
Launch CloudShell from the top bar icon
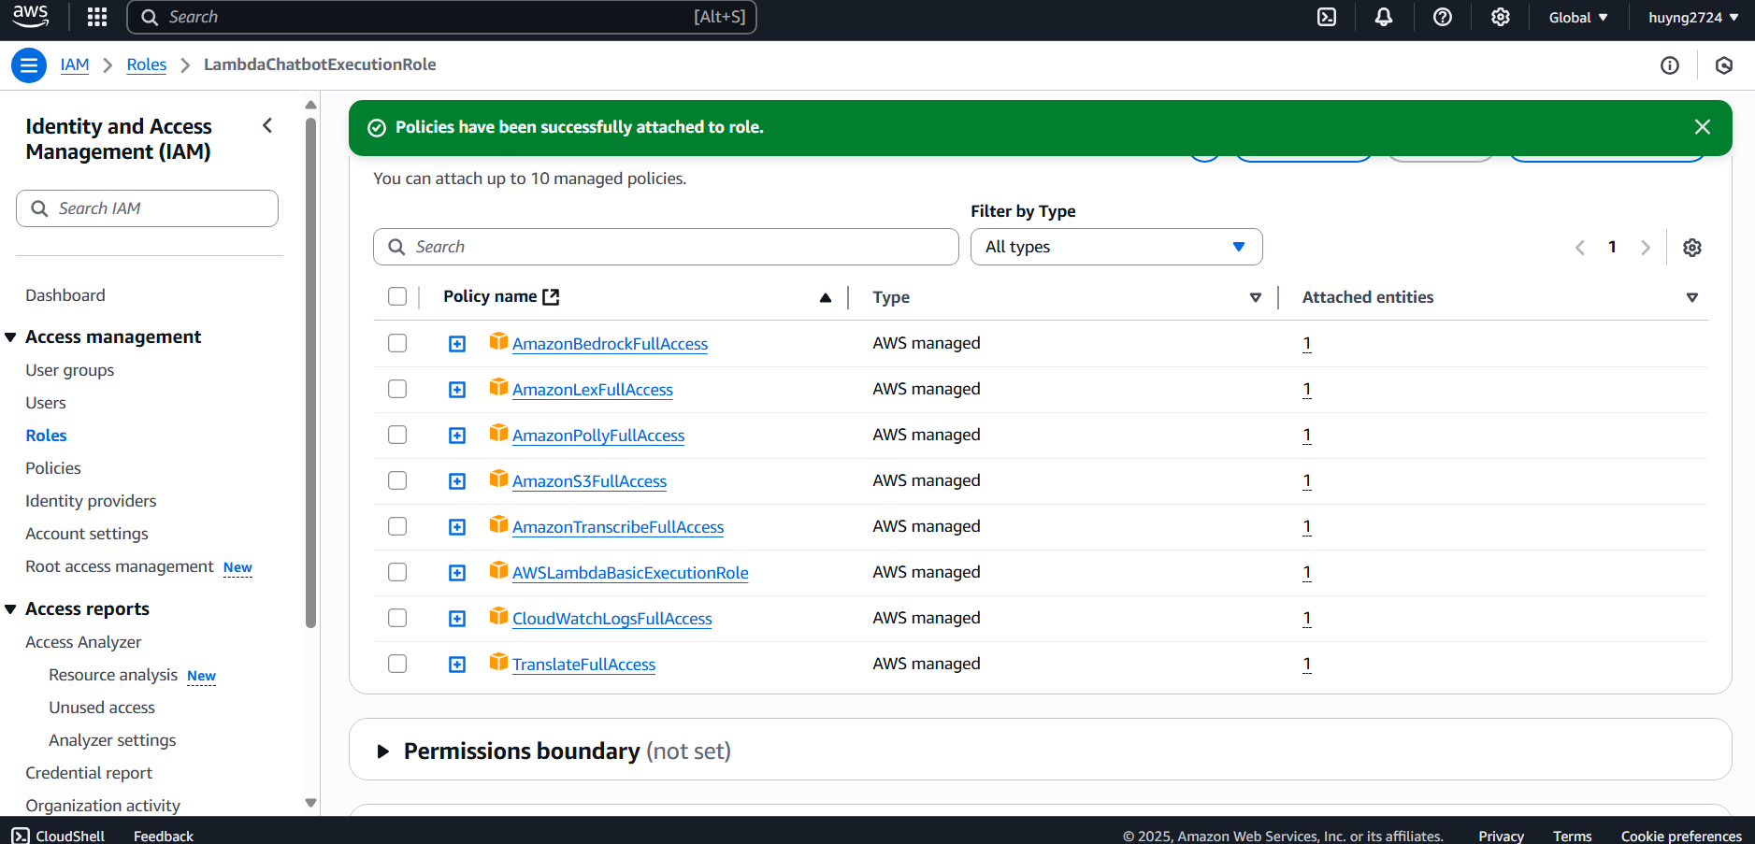[1327, 17]
